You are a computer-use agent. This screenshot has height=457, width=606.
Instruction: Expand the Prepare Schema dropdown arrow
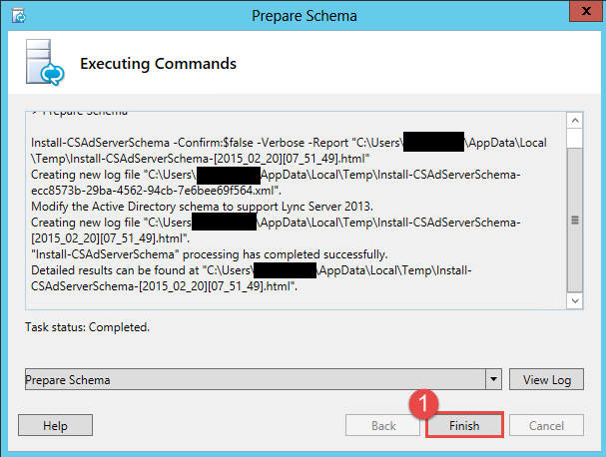493,380
